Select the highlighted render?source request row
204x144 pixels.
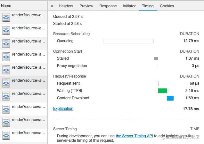(x=24, y=83)
